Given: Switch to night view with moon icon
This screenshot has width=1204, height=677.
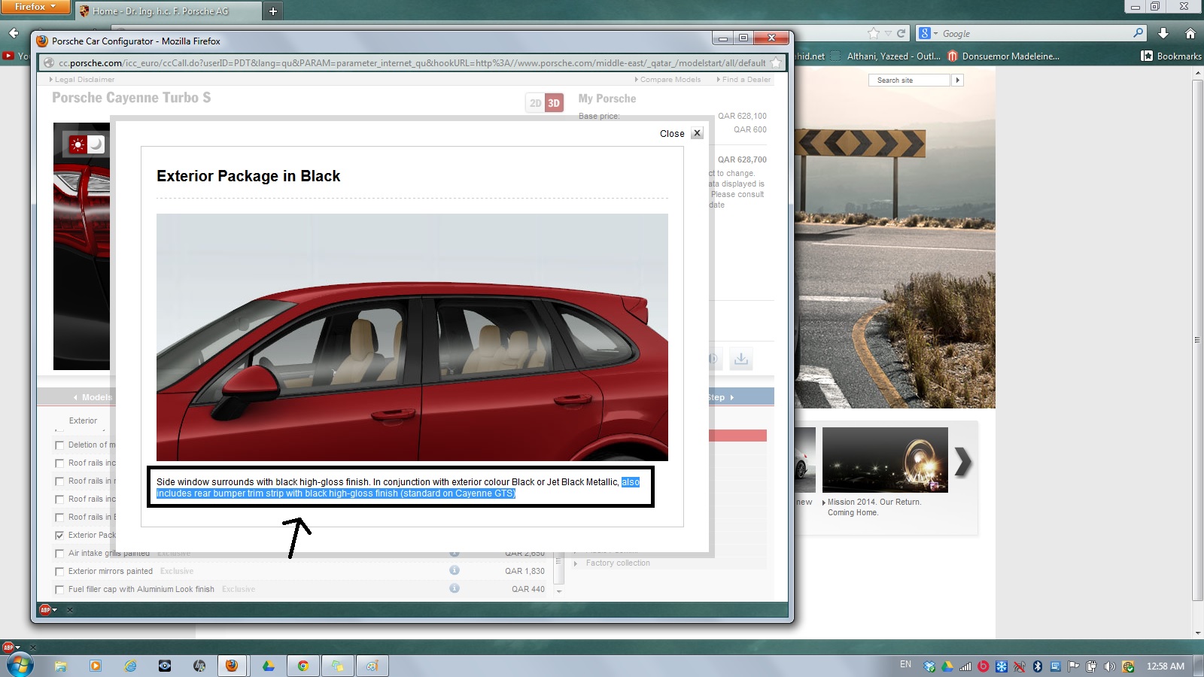Looking at the screenshot, I should pyautogui.click(x=96, y=144).
